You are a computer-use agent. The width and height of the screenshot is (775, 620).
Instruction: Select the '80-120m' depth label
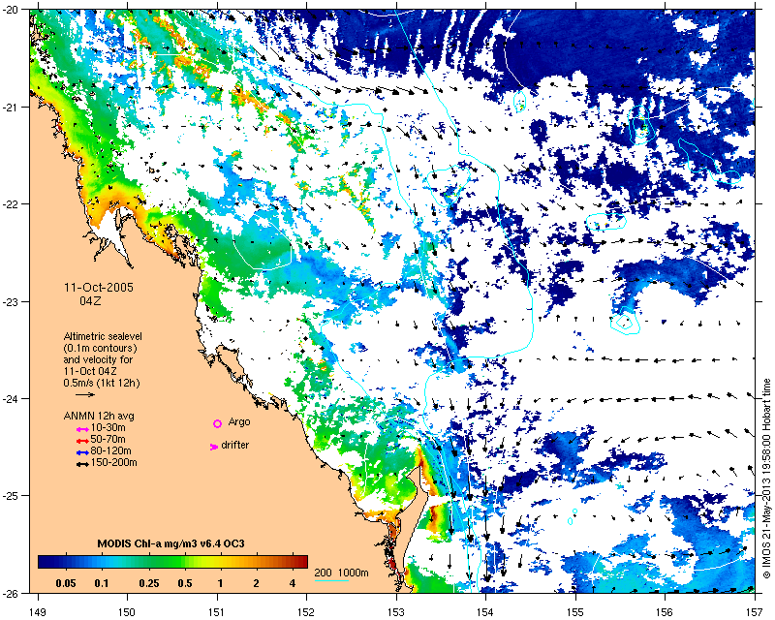click(x=110, y=450)
